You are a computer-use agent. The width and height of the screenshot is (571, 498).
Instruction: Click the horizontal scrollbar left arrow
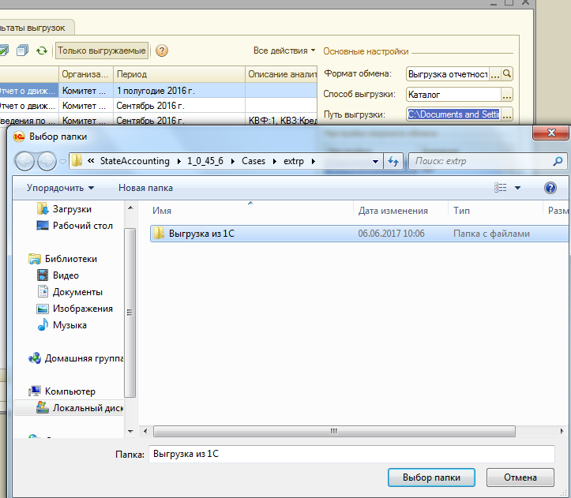click(x=145, y=432)
